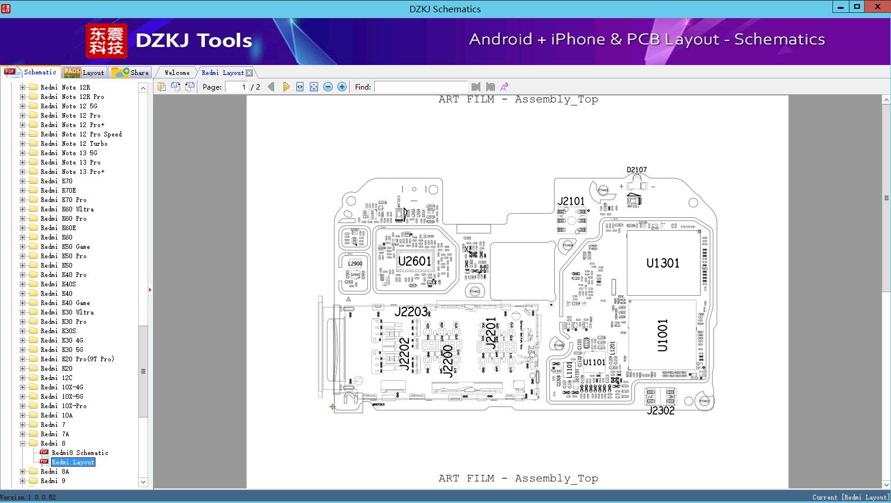This screenshot has height=503, width=891.
Task: Click the find next icon
Action: (490, 87)
